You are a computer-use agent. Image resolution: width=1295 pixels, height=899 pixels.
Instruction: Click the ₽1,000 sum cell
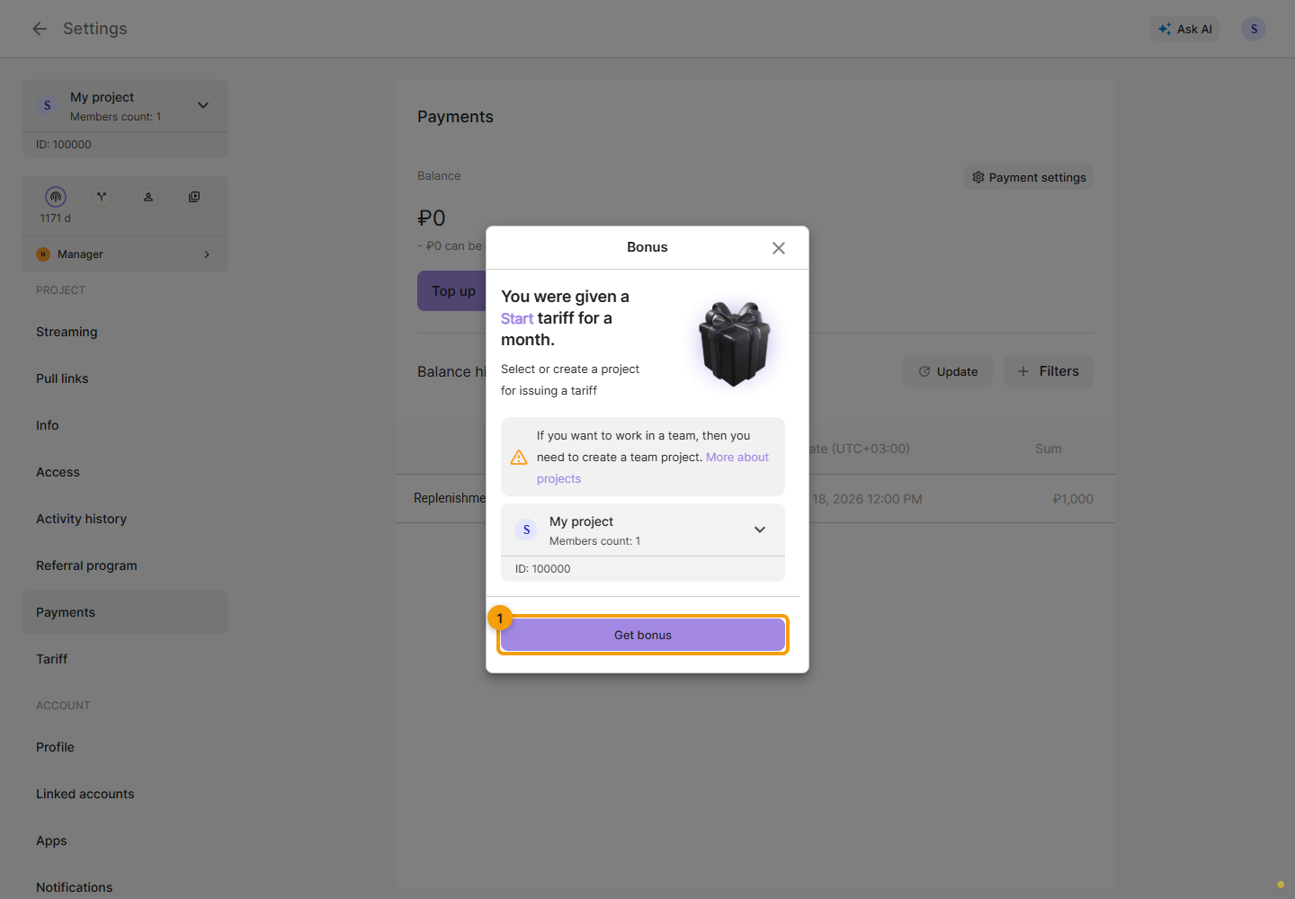click(1073, 499)
